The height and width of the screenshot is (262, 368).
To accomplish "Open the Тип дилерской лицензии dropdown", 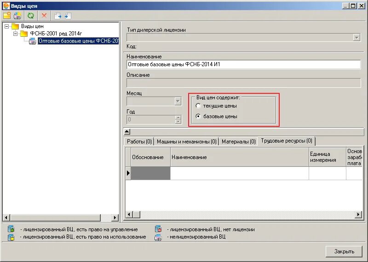I will 357,37.
